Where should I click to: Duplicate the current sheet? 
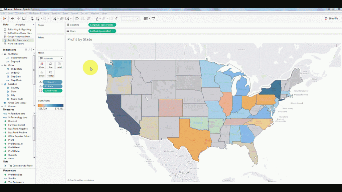coord(62,19)
